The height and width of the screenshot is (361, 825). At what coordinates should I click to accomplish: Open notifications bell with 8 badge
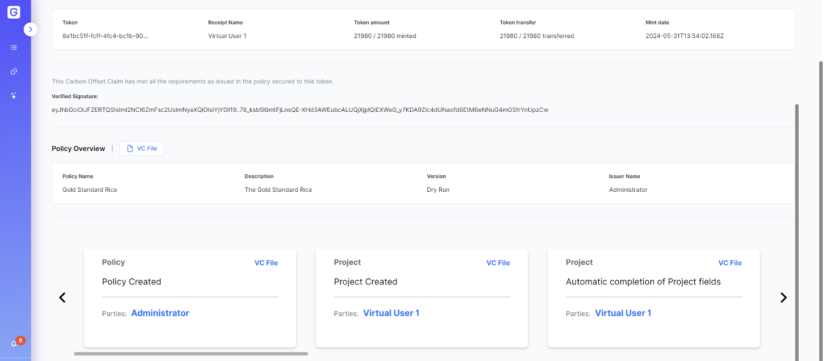pos(14,344)
